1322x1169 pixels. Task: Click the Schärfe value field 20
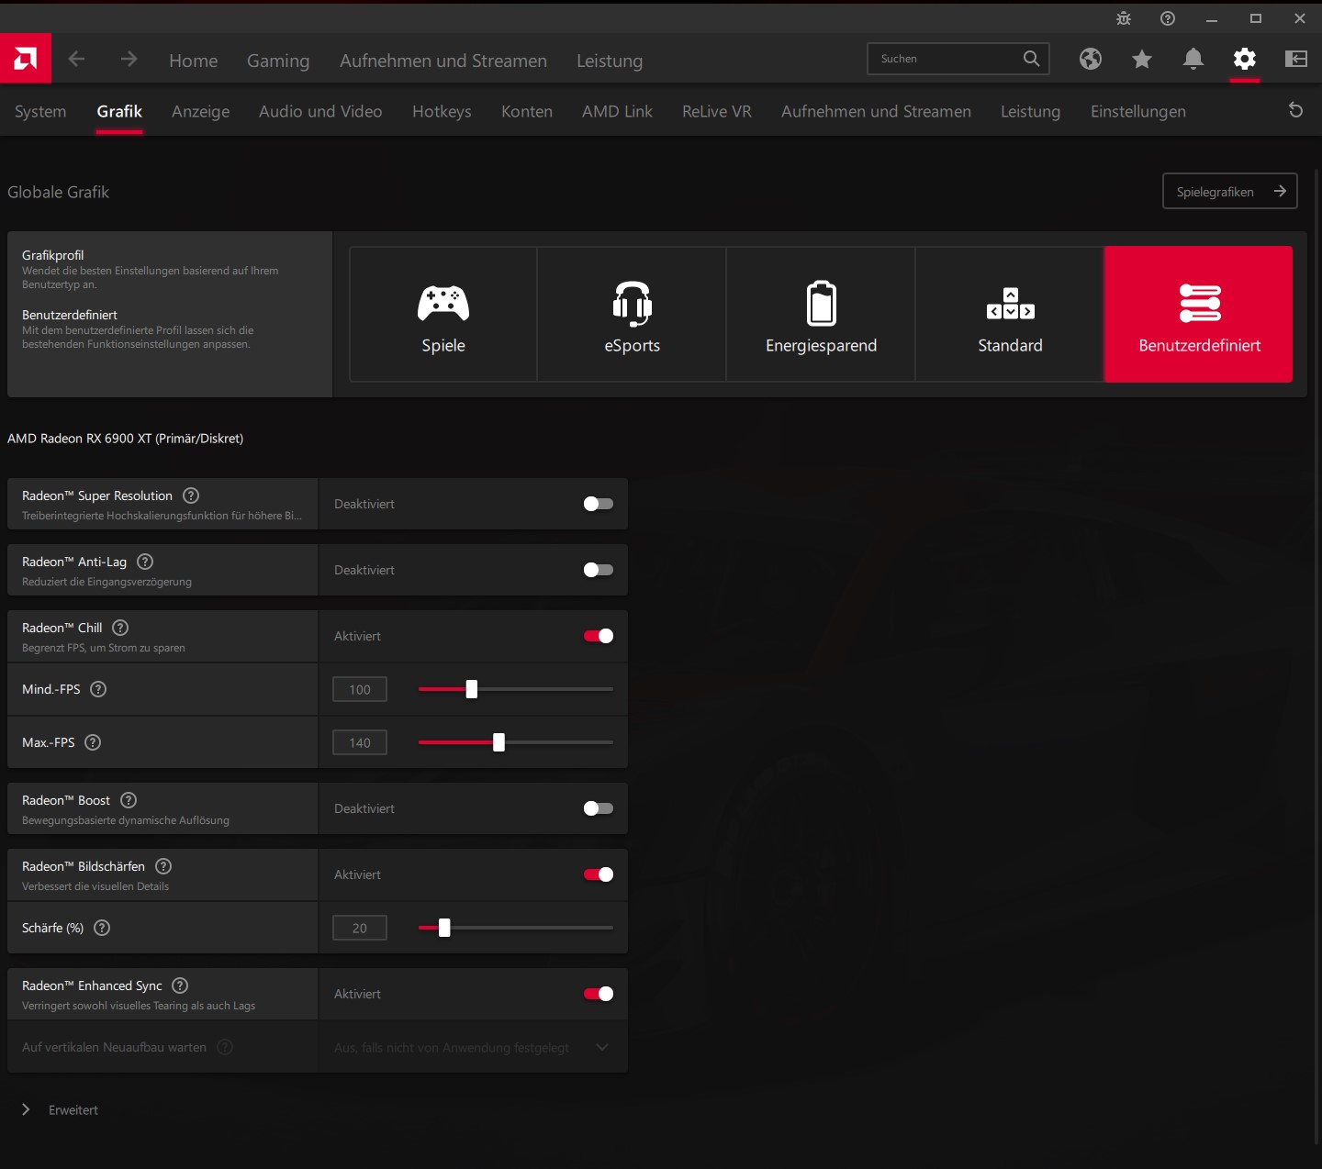(x=360, y=928)
